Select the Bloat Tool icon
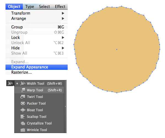This screenshot has width=165, height=138. [23, 110]
